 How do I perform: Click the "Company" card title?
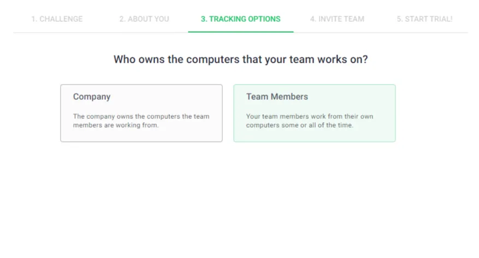tap(92, 97)
